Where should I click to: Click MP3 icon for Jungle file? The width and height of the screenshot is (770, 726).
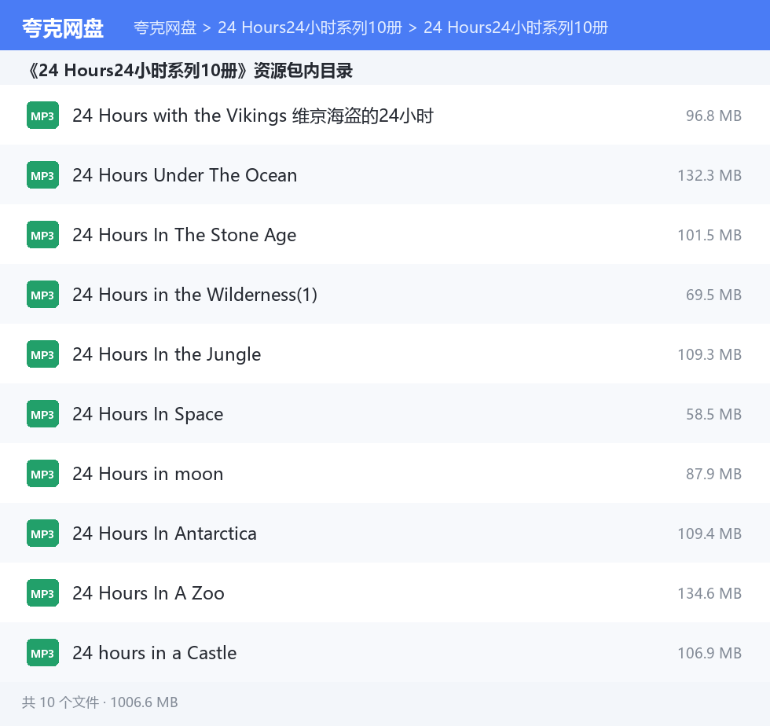click(x=42, y=354)
